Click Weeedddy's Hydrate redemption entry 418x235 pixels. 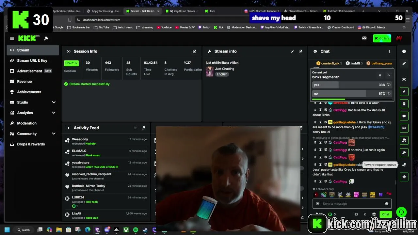click(x=106, y=141)
